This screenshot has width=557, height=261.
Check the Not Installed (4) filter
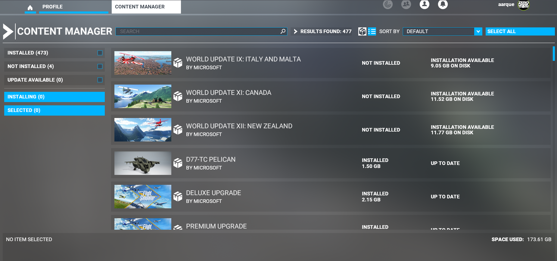100,67
